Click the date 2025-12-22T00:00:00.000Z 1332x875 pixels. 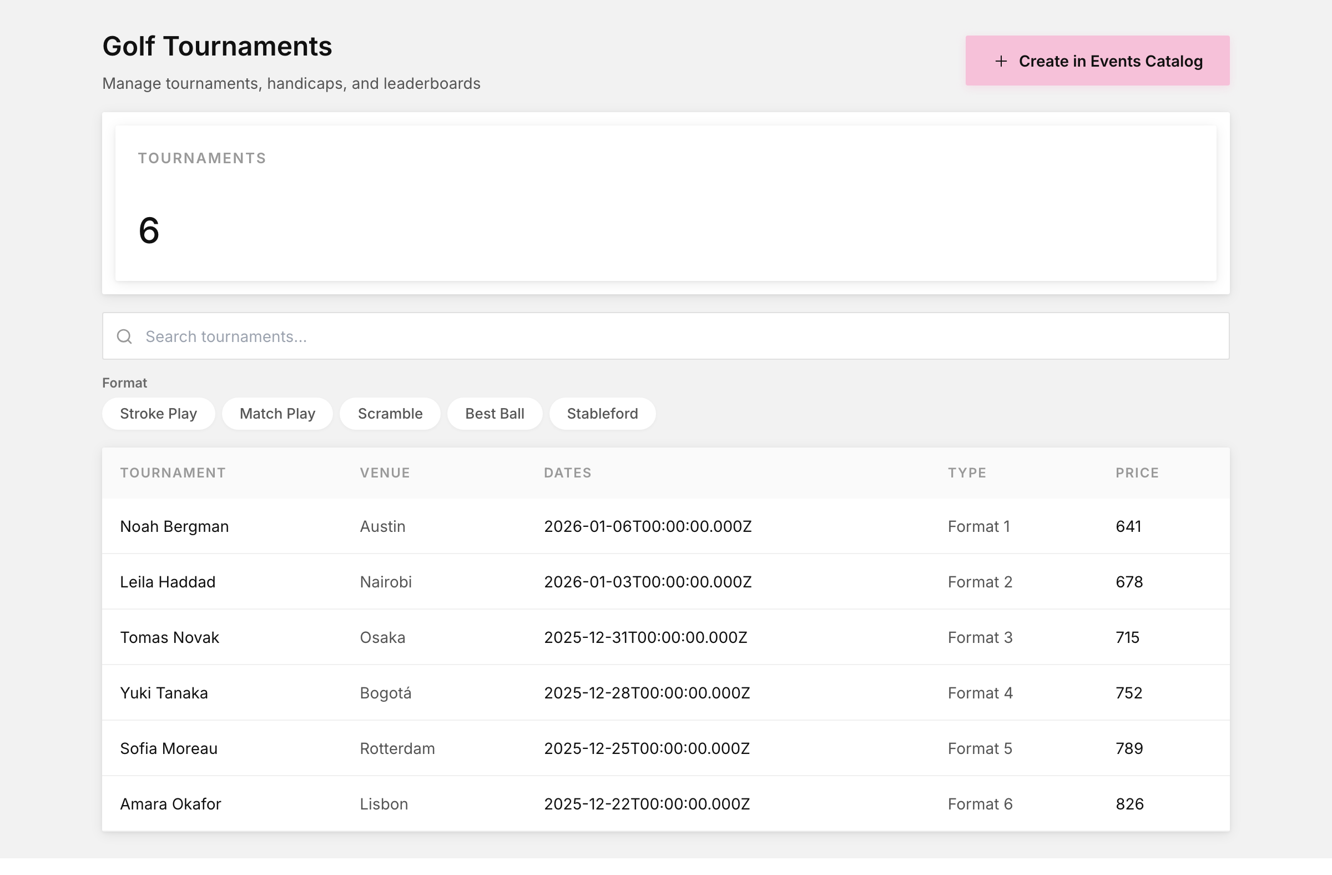[x=647, y=803]
